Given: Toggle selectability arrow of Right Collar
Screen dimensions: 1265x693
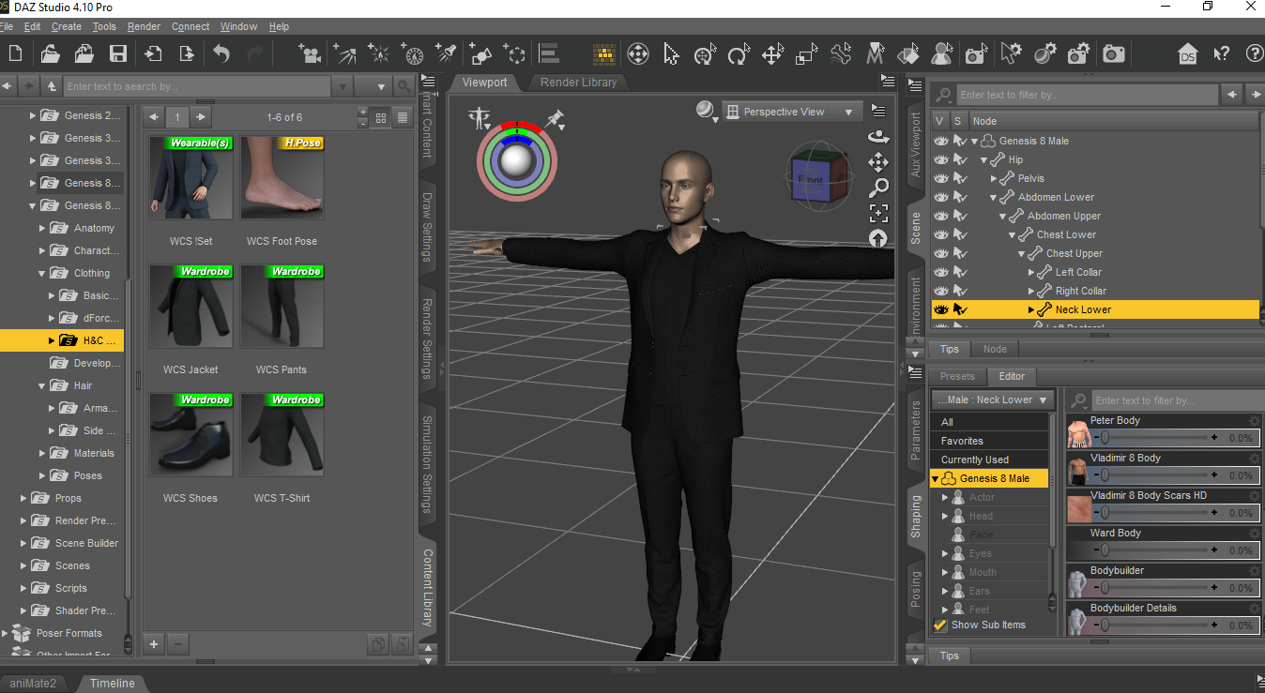Looking at the screenshot, I should pos(959,291).
